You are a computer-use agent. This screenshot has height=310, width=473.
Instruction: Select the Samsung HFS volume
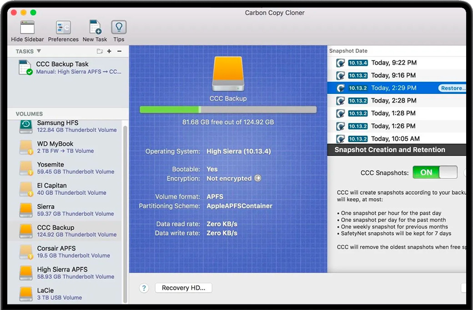64,126
